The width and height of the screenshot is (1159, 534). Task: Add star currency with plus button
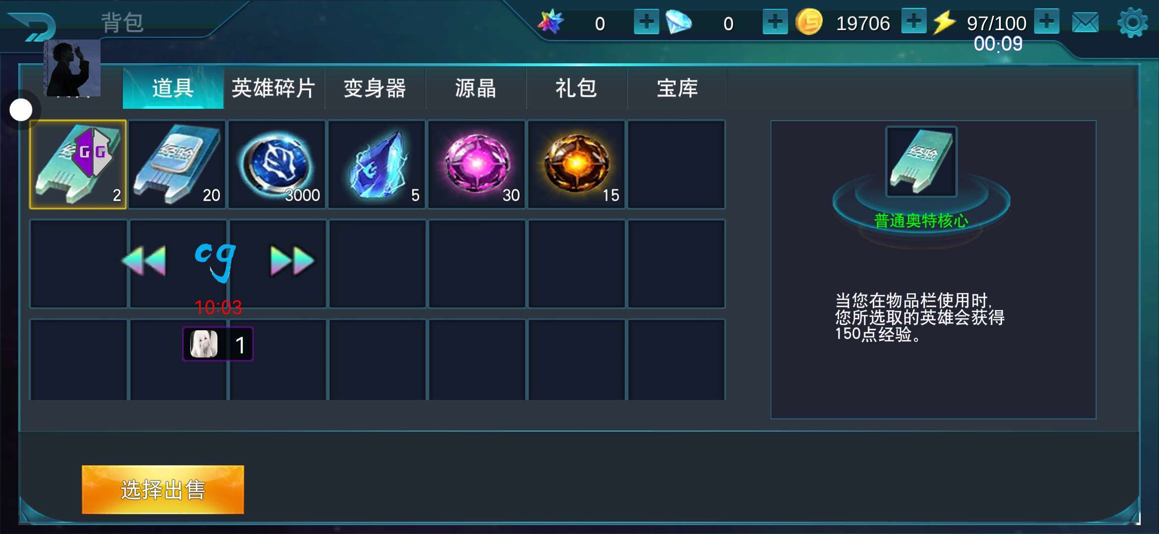click(646, 22)
